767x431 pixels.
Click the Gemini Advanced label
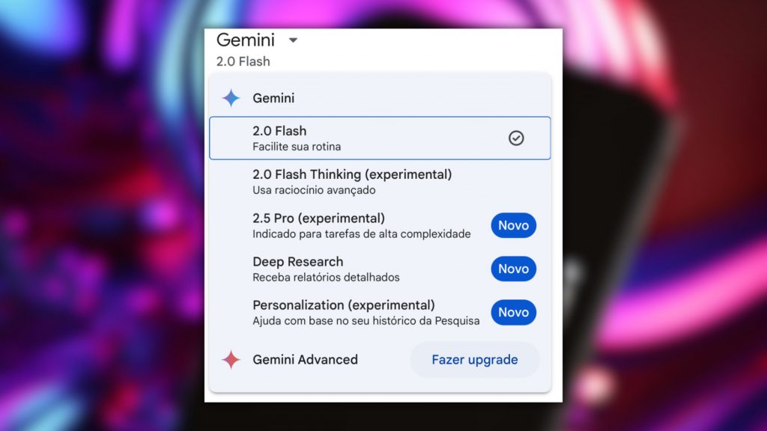point(306,360)
